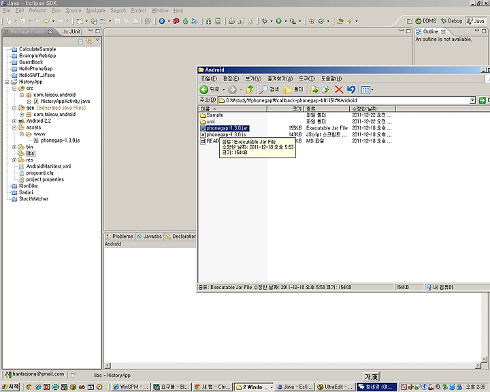Open the Eclipse Window menu
The height and width of the screenshot is (392, 490).
160,10
